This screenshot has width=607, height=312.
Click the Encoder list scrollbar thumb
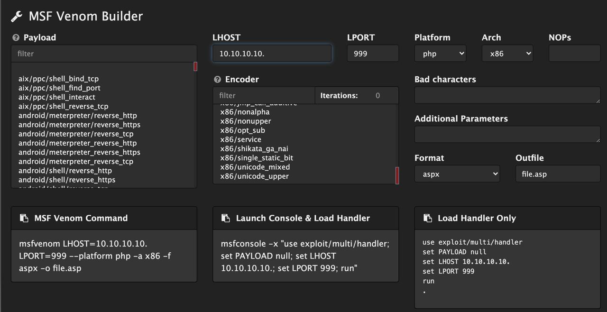tap(397, 175)
